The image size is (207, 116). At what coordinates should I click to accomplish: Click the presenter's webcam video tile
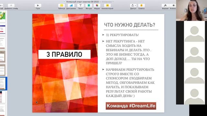(191, 10)
